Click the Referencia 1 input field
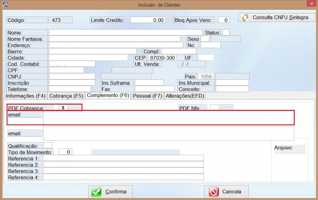The height and width of the screenshot is (200, 318). (123, 158)
